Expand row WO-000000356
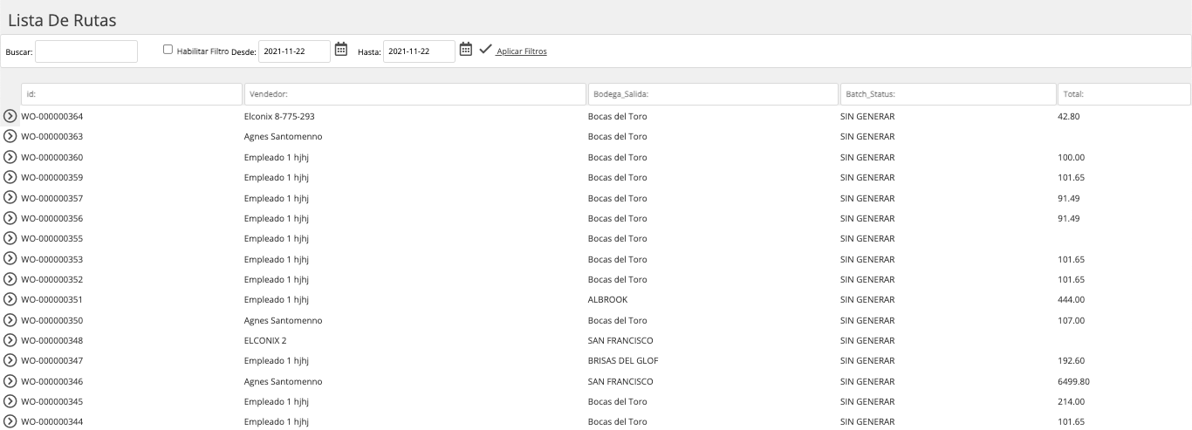 (10, 218)
